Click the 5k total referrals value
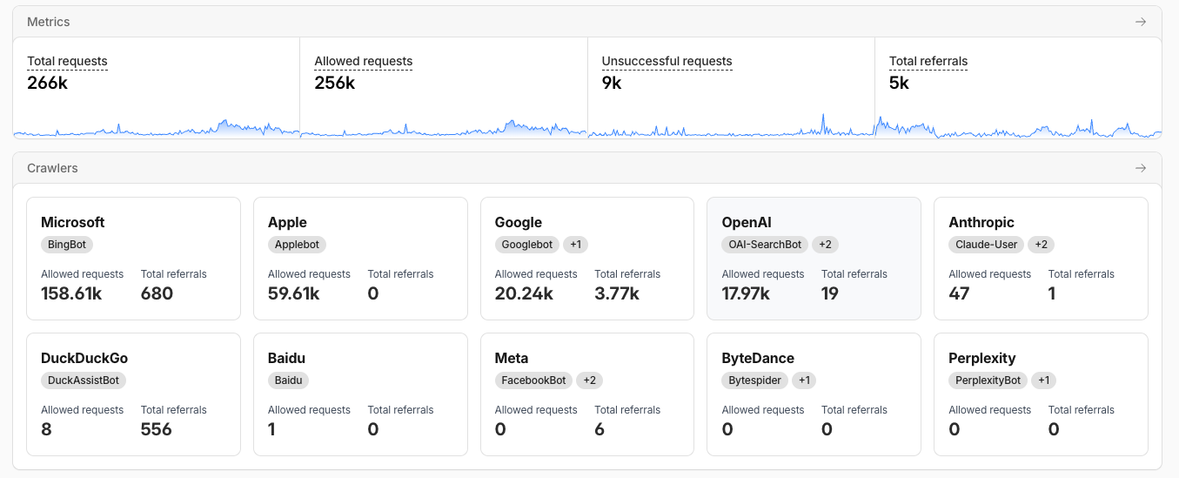The width and height of the screenshot is (1179, 478). click(x=899, y=83)
